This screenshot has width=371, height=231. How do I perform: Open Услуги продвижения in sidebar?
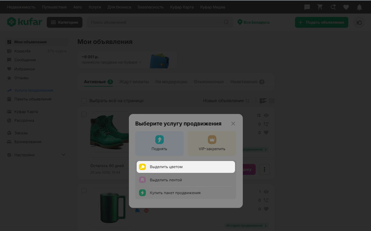(x=37, y=90)
